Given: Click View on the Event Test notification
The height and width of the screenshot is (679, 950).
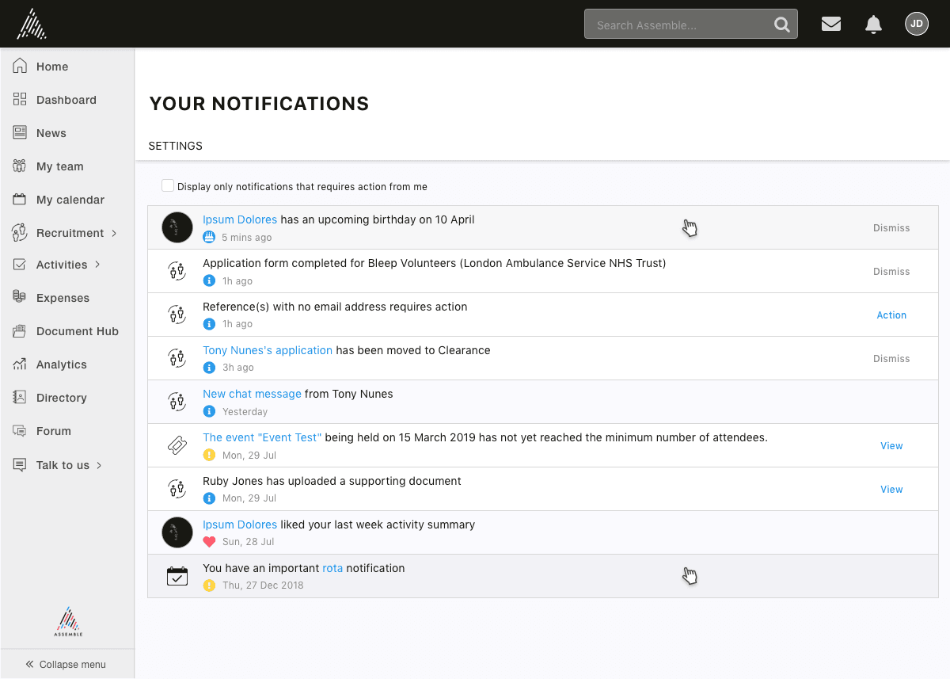Looking at the screenshot, I should coord(891,446).
